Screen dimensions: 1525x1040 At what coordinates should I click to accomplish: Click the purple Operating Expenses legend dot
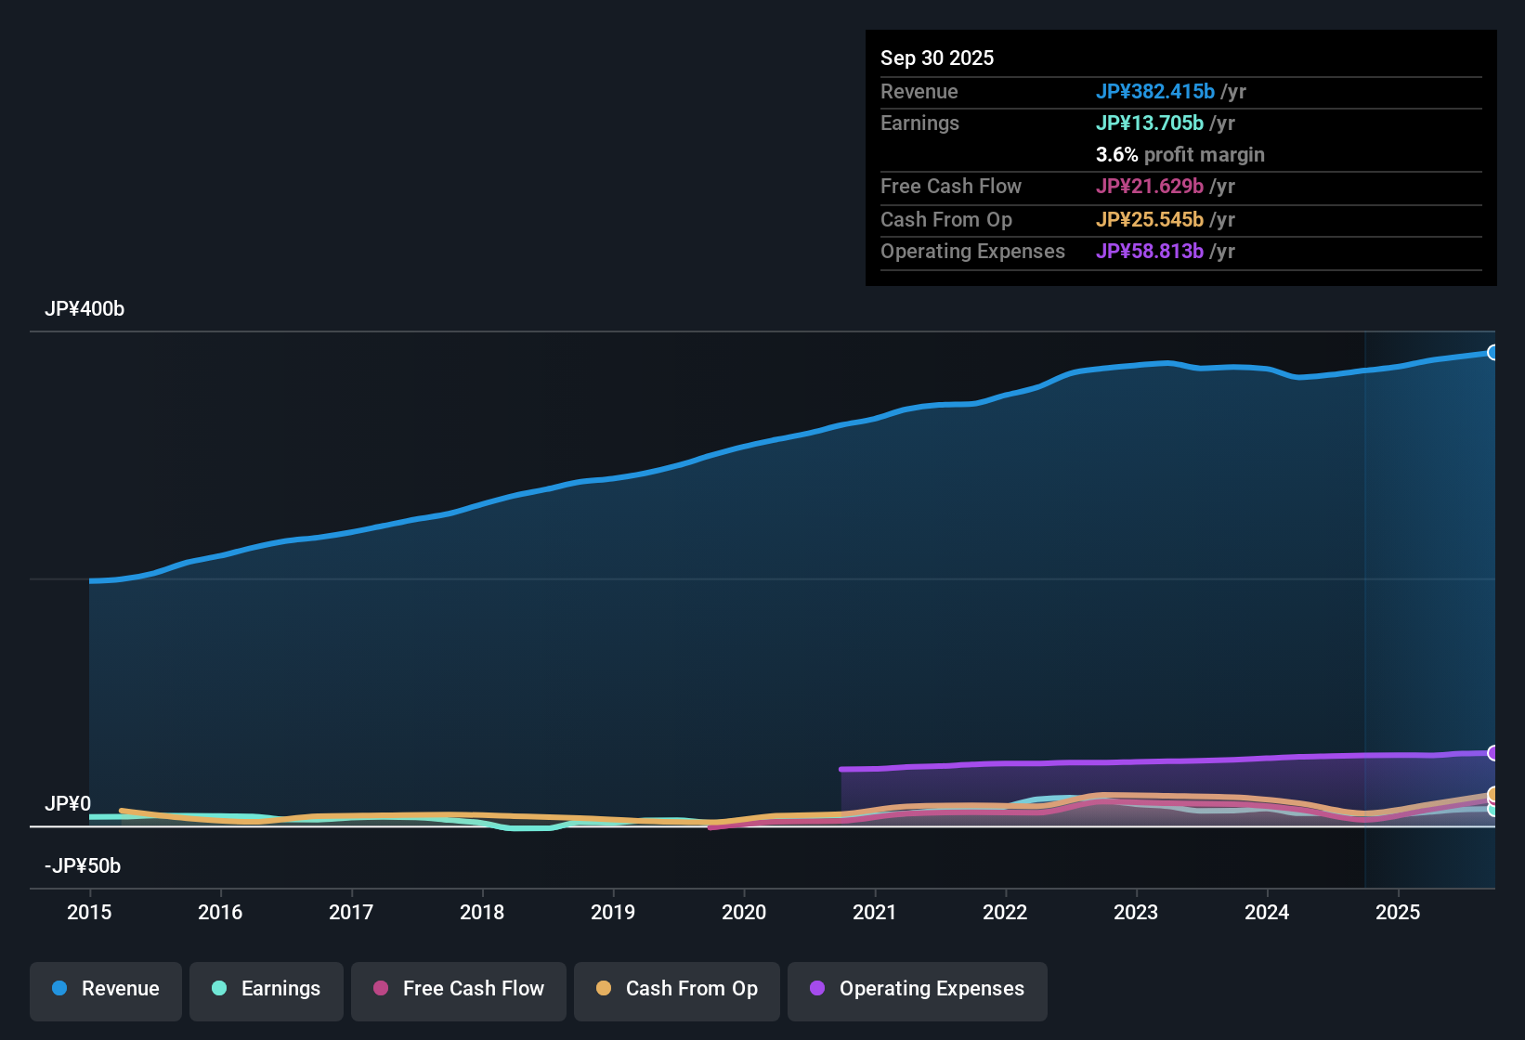(817, 989)
